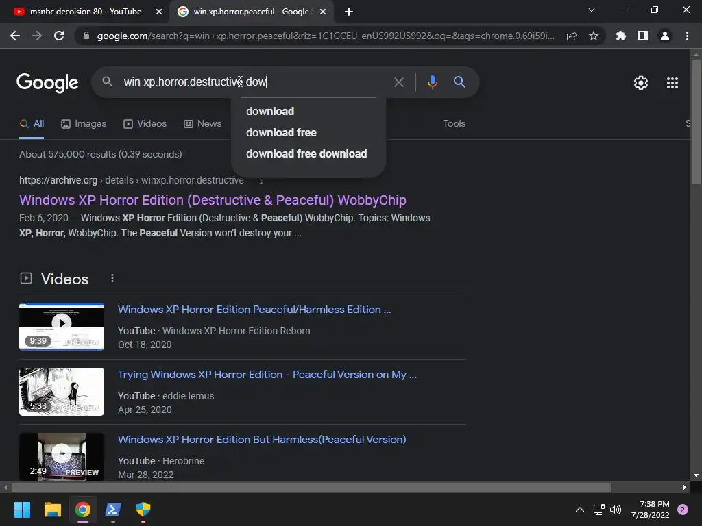The height and width of the screenshot is (526, 702).
Task: Select the All results tab
Action: [32, 124]
